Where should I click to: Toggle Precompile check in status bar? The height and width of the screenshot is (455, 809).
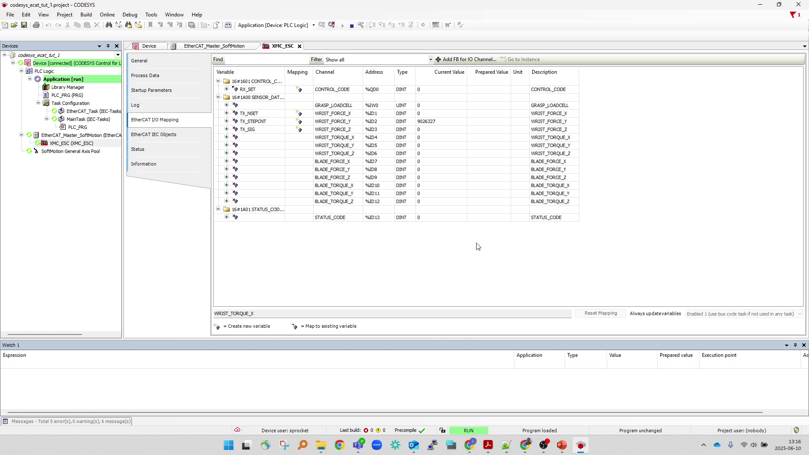[x=423, y=430]
